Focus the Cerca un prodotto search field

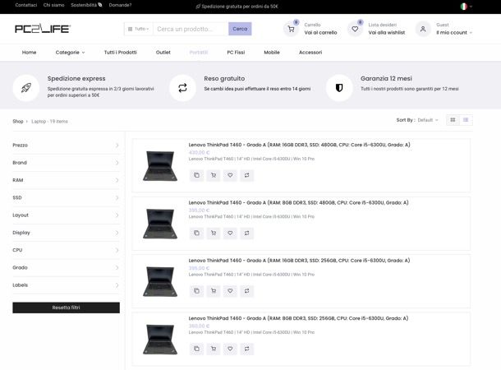tap(191, 29)
